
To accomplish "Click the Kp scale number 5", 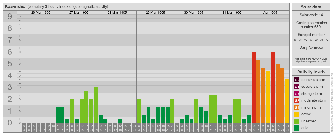I will (10, 64).
